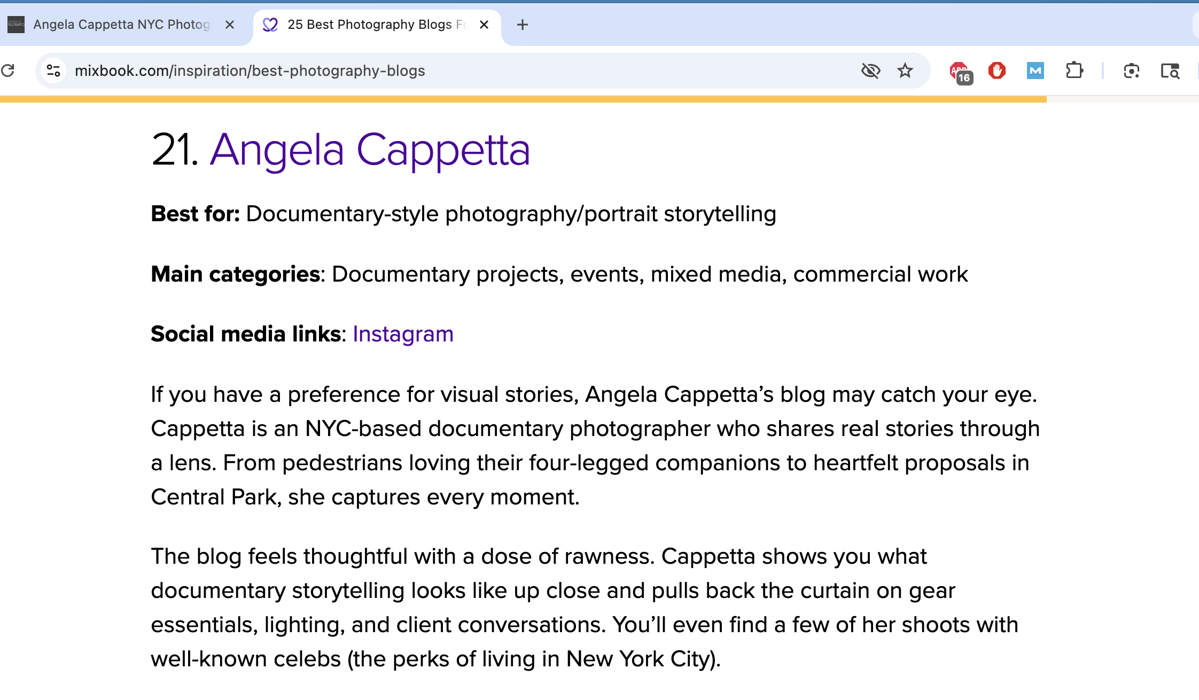Open the Adblock Plus extension showing 16
The image size is (1199, 700).
point(961,72)
